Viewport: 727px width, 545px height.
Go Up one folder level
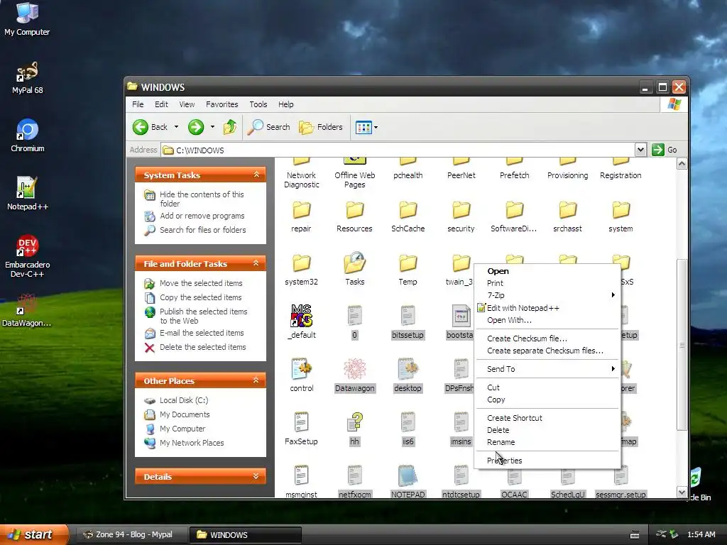pyautogui.click(x=230, y=127)
